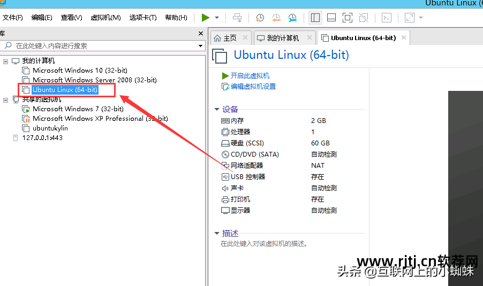The width and height of the screenshot is (483, 286).
Task: Close the Ubuntu Linux (64-bit) tab
Action: [404, 37]
